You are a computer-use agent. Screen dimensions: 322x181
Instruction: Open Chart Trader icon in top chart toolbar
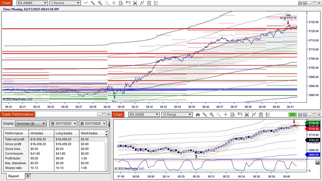click(x=128, y=3)
